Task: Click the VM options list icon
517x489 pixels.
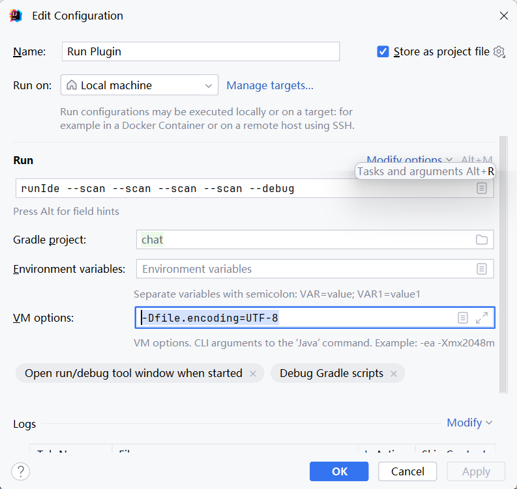Action: [x=462, y=318]
